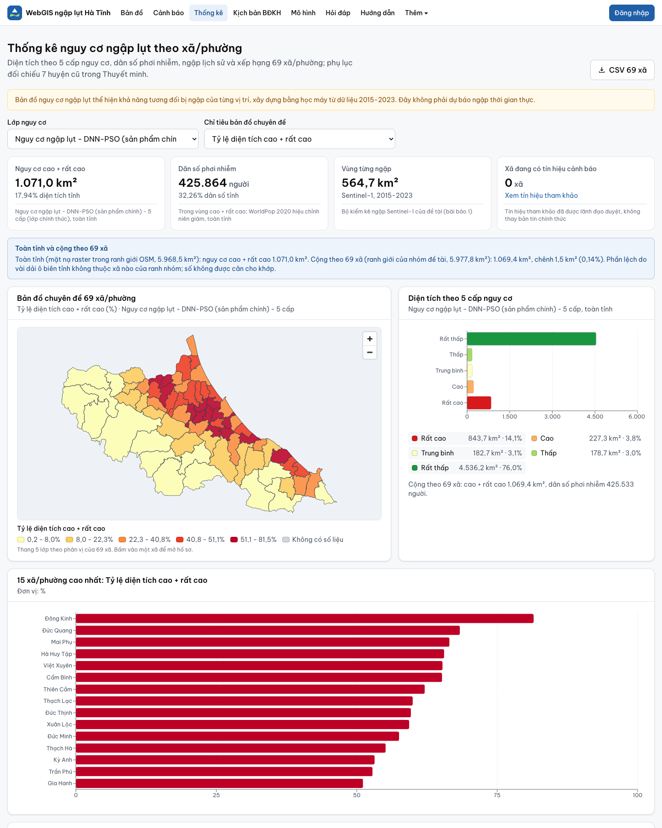Expand the Thêm dropdown menu
Viewport: 662px width, 828px height.
click(416, 13)
